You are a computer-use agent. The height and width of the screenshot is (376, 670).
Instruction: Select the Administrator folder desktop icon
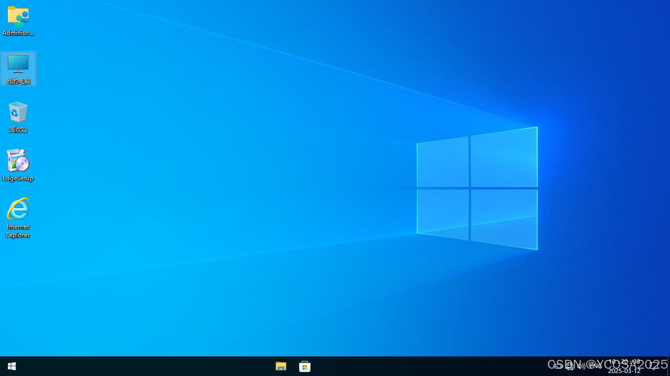click(18, 21)
